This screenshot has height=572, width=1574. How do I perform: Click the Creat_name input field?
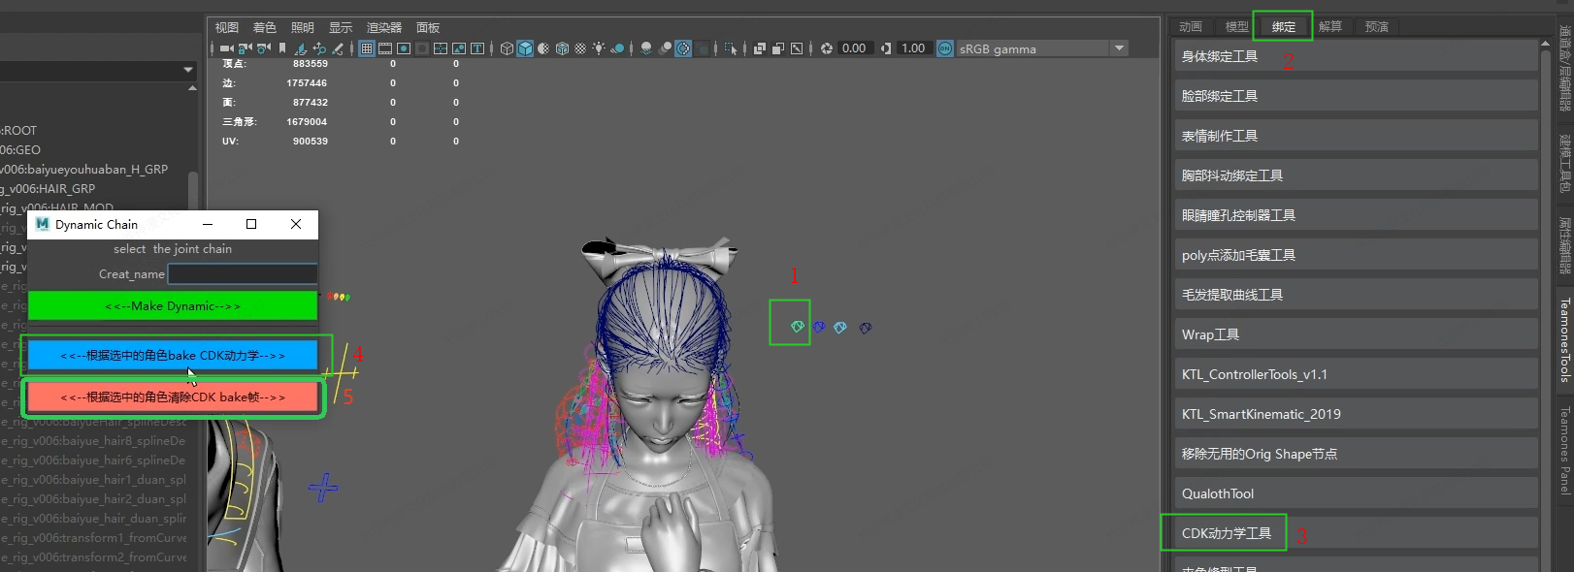(x=243, y=274)
